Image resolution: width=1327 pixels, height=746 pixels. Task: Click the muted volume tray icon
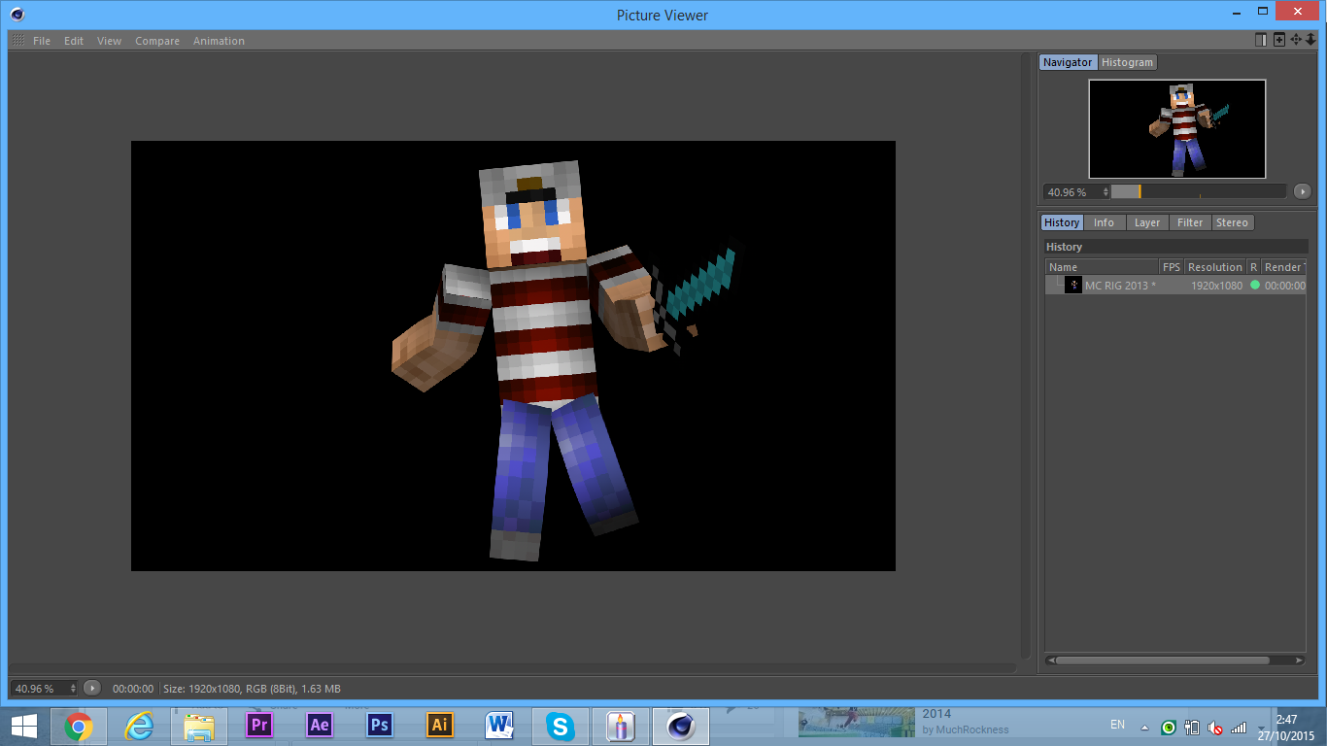click(x=1215, y=727)
